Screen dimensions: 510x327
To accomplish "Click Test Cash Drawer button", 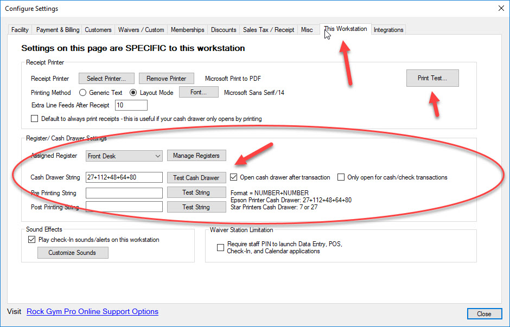I will (196, 177).
